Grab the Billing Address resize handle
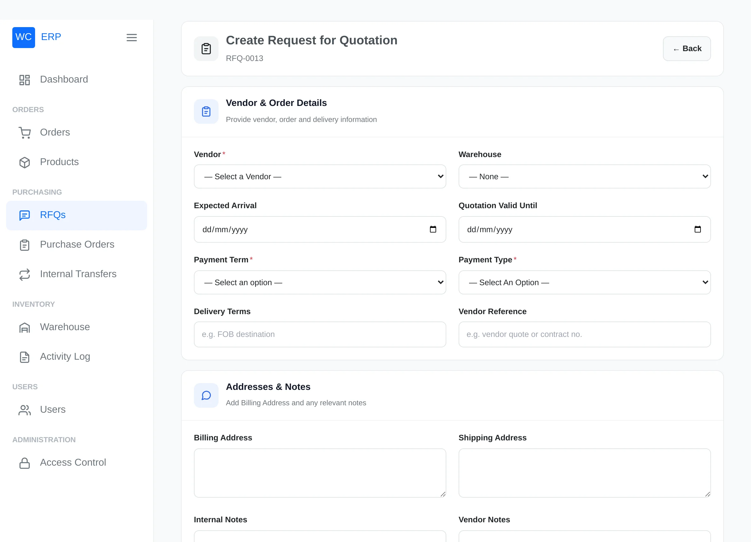This screenshot has height=542, width=751. coord(443,494)
